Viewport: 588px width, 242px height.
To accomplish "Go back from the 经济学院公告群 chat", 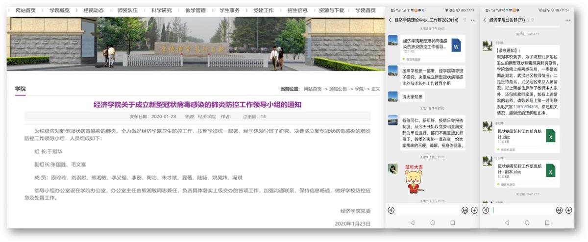I will [485, 20].
